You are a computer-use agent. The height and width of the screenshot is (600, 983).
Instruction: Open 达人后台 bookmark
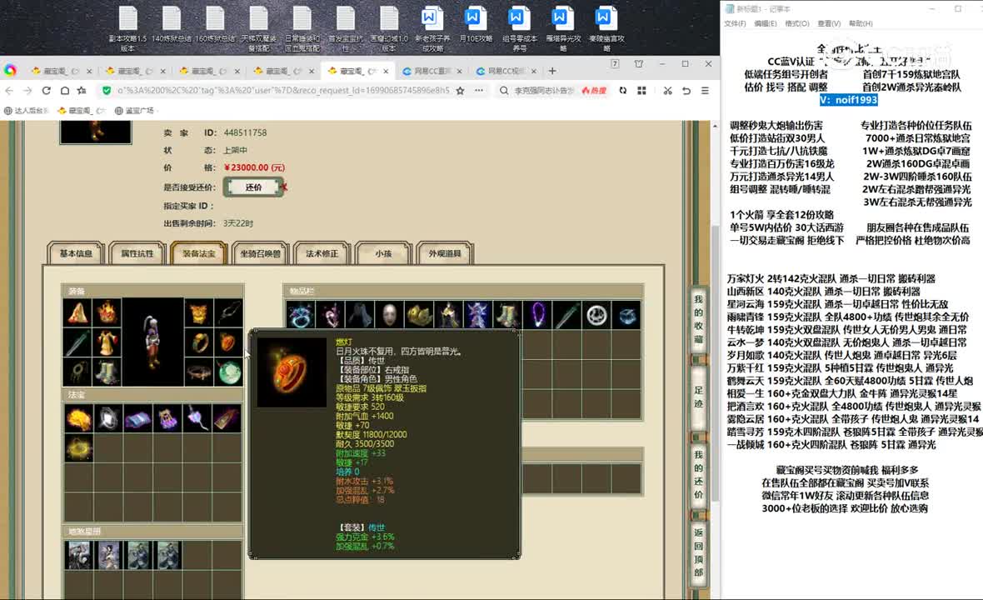(x=26, y=110)
